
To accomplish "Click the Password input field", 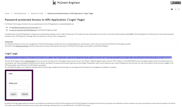I will (19, 87).
